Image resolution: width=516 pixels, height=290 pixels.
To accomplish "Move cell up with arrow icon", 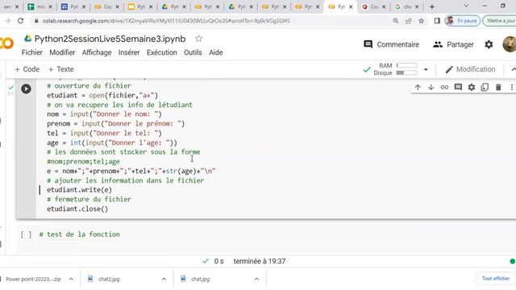I will point(418,87).
